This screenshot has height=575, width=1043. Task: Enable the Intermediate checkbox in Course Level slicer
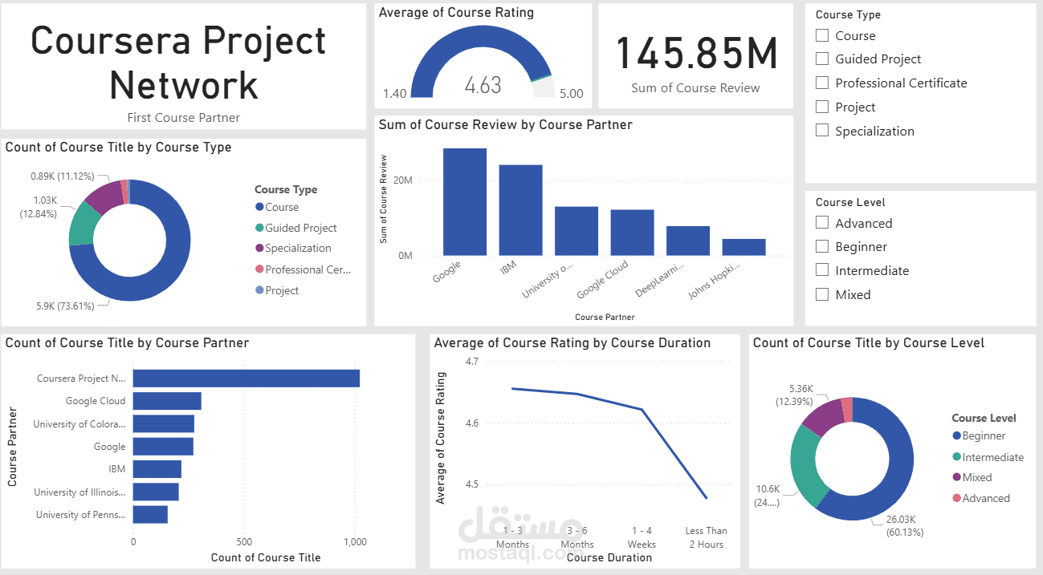822,270
